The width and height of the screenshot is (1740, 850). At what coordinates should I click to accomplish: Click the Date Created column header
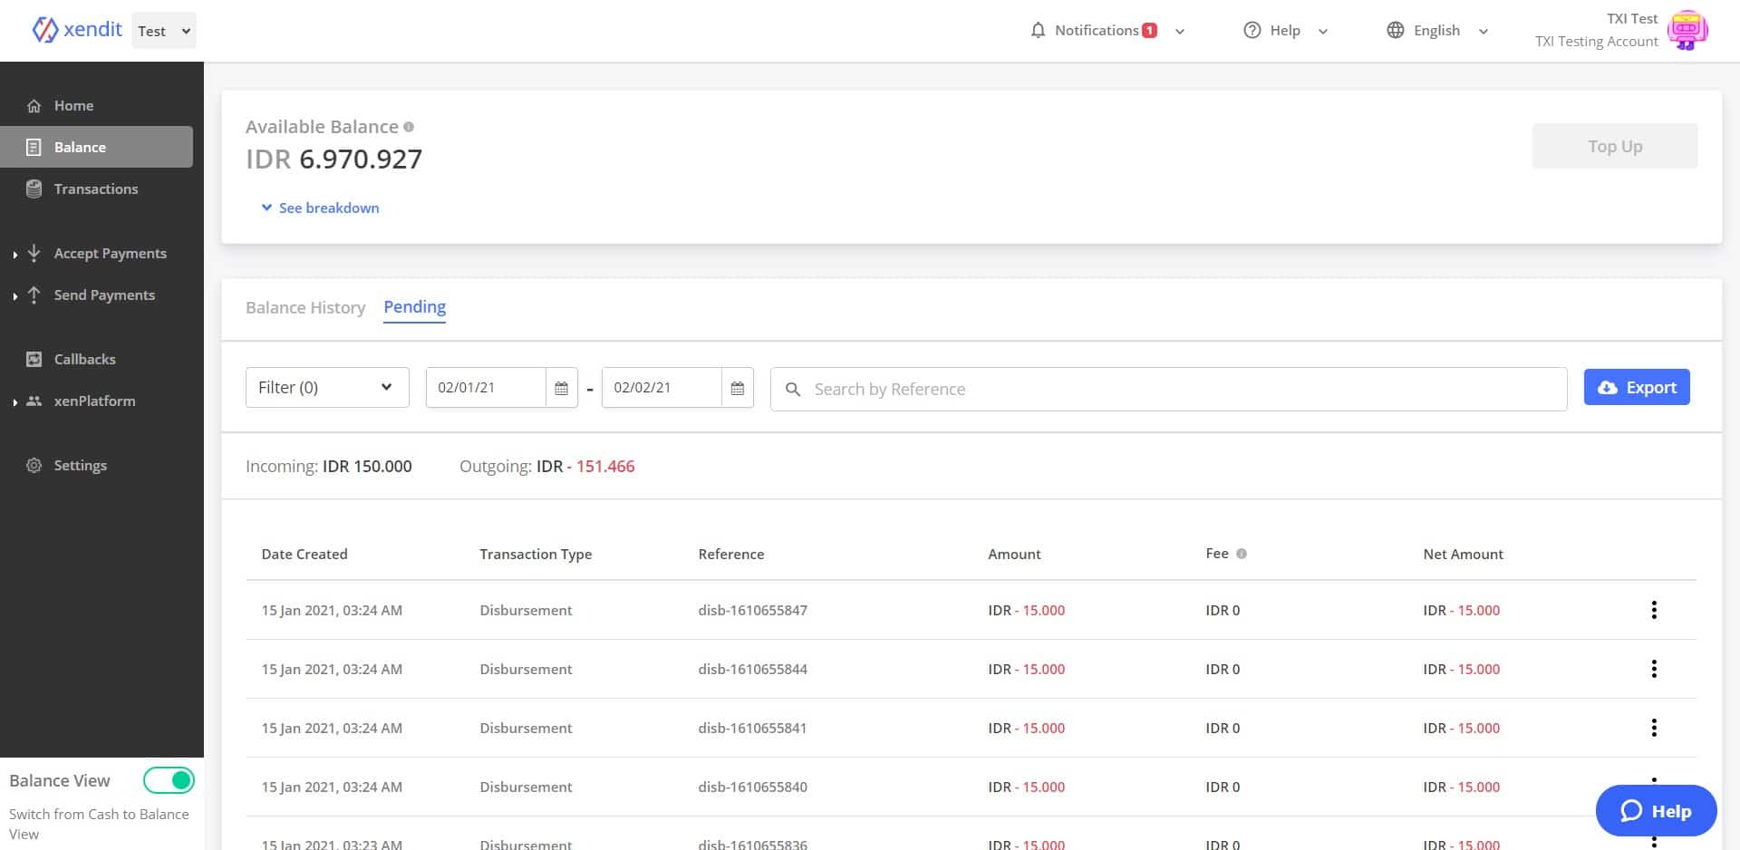pyautogui.click(x=304, y=554)
